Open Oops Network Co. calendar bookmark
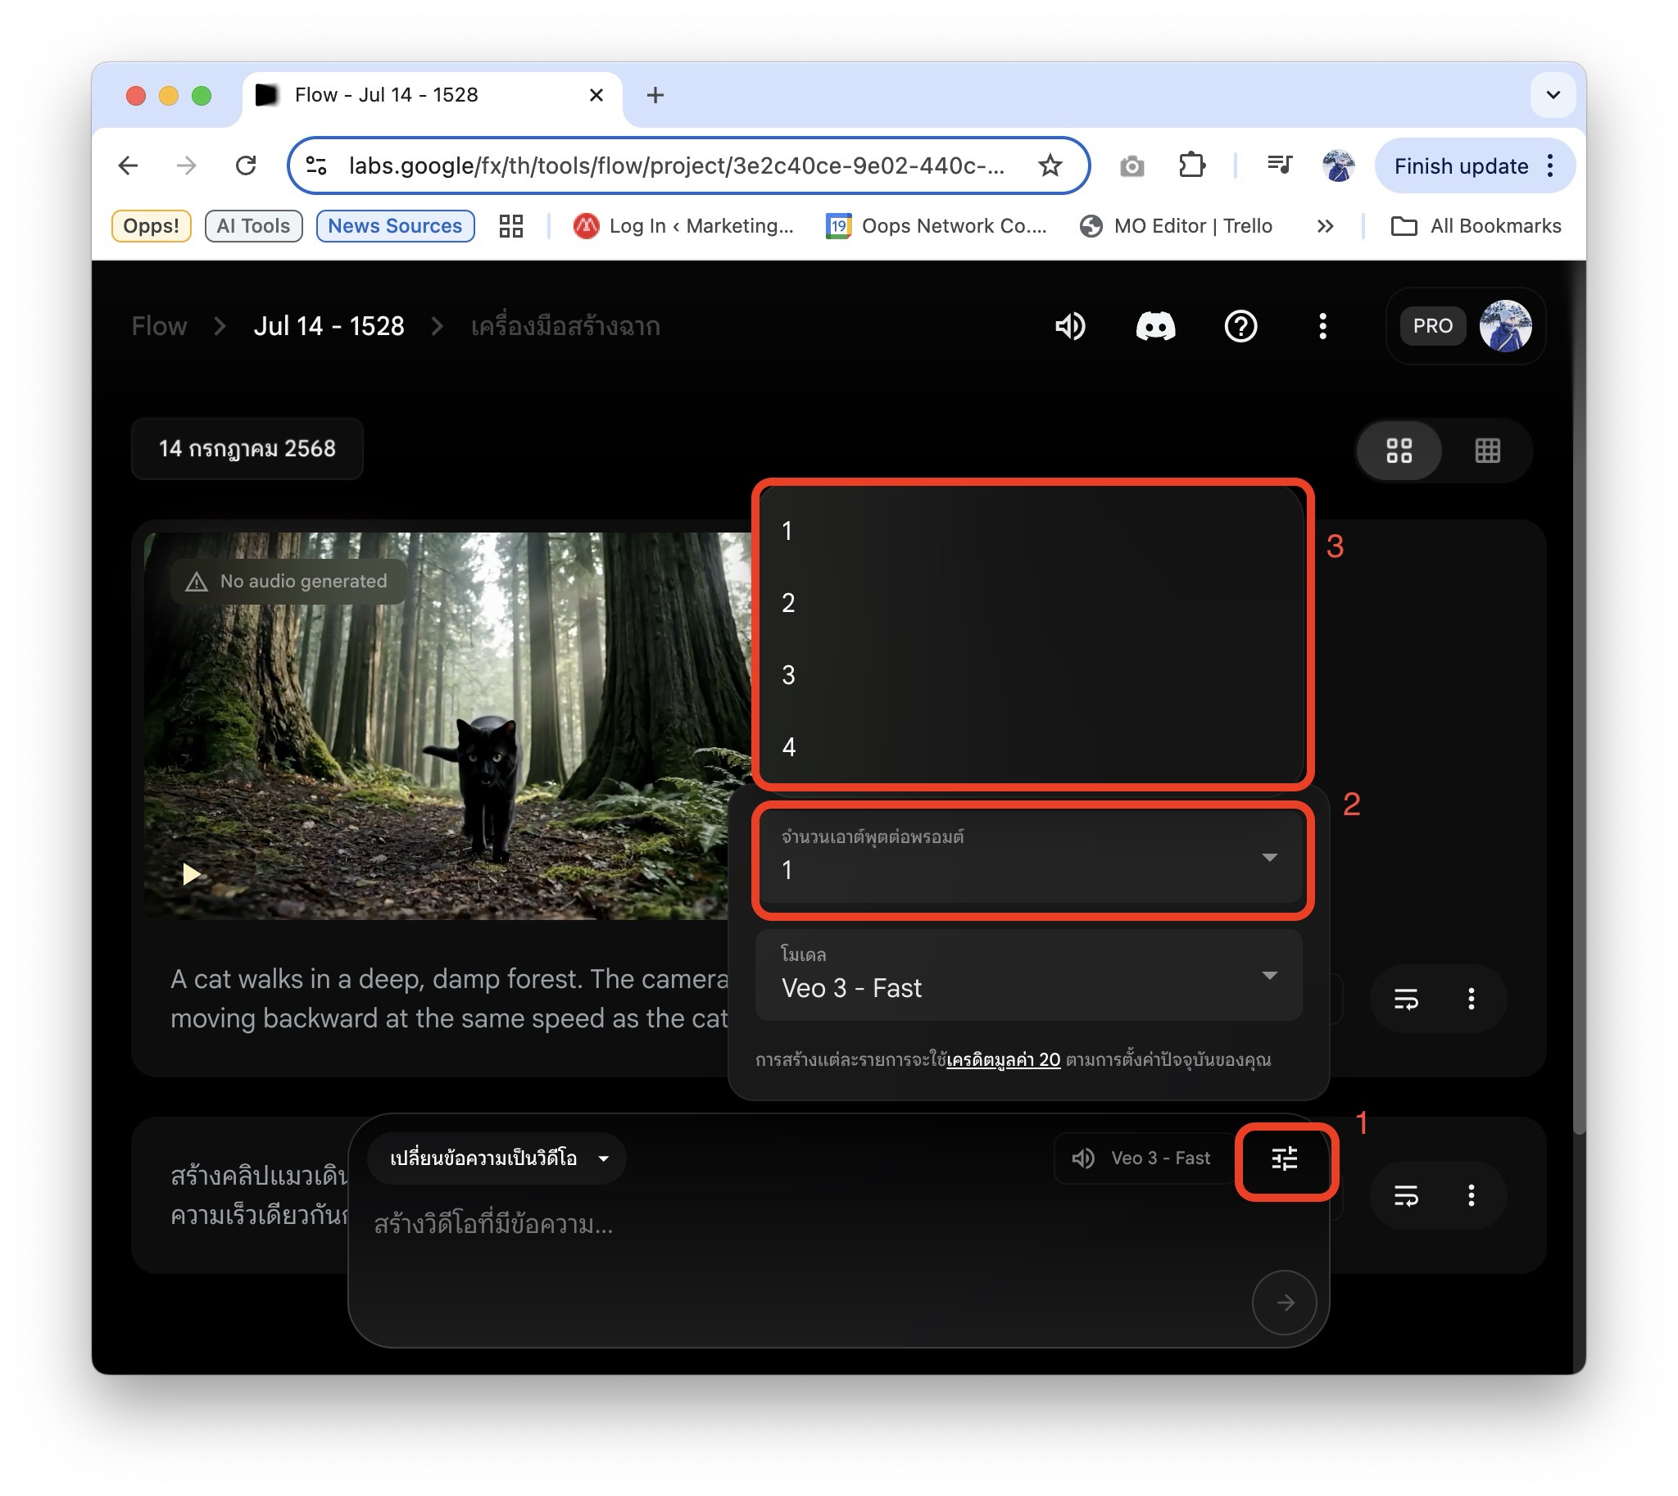Viewport: 1678px width, 1496px height. click(937, 227)
